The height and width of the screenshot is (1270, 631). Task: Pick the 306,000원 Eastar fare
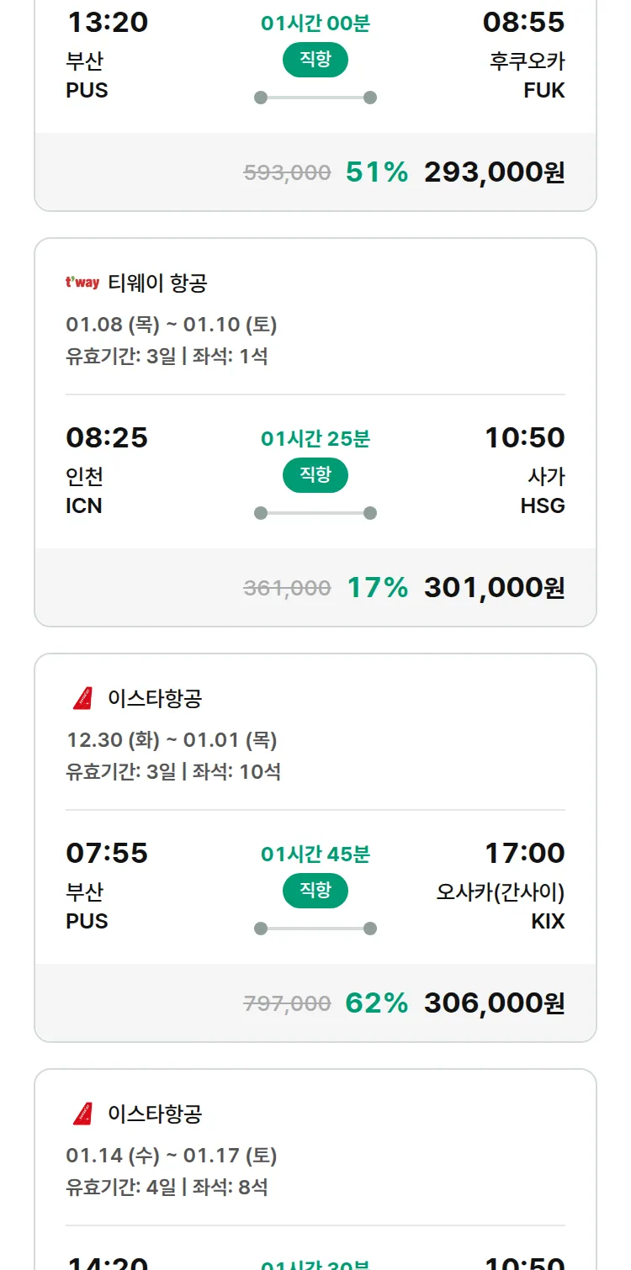(494, 1003)
